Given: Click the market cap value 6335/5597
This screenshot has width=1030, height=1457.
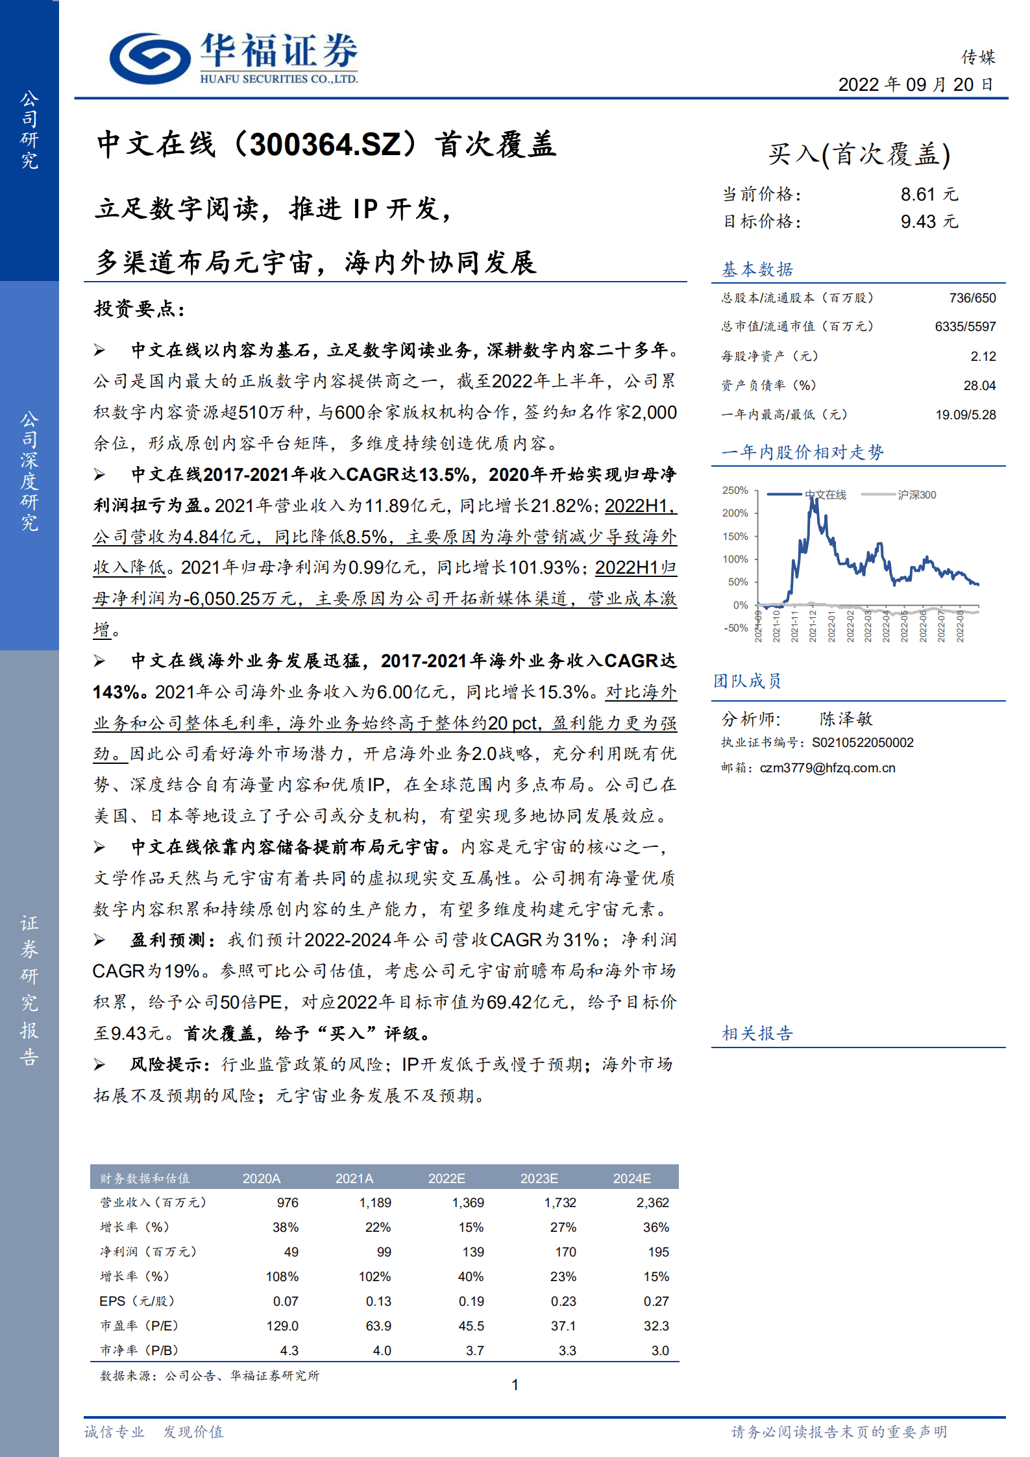Looking at the screenshot, I should (x=965, y=326).
